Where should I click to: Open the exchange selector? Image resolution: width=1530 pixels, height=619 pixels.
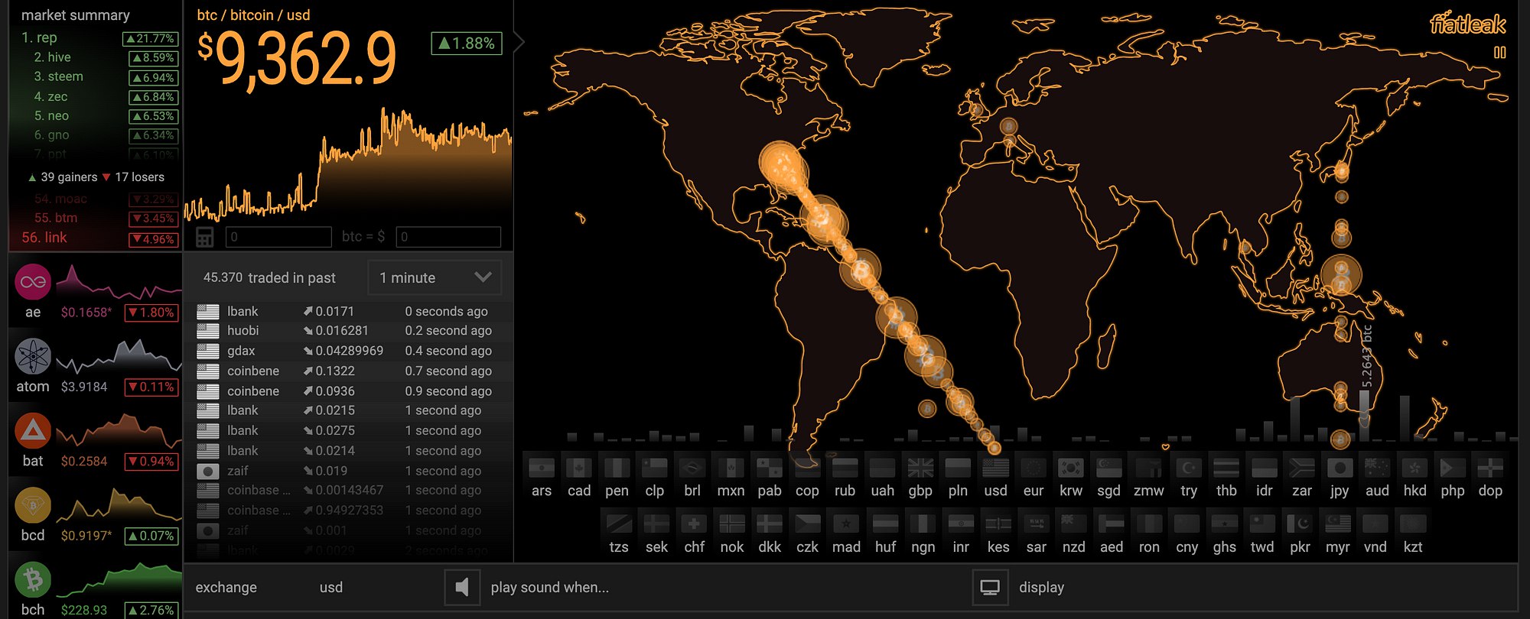click(226, 588)
